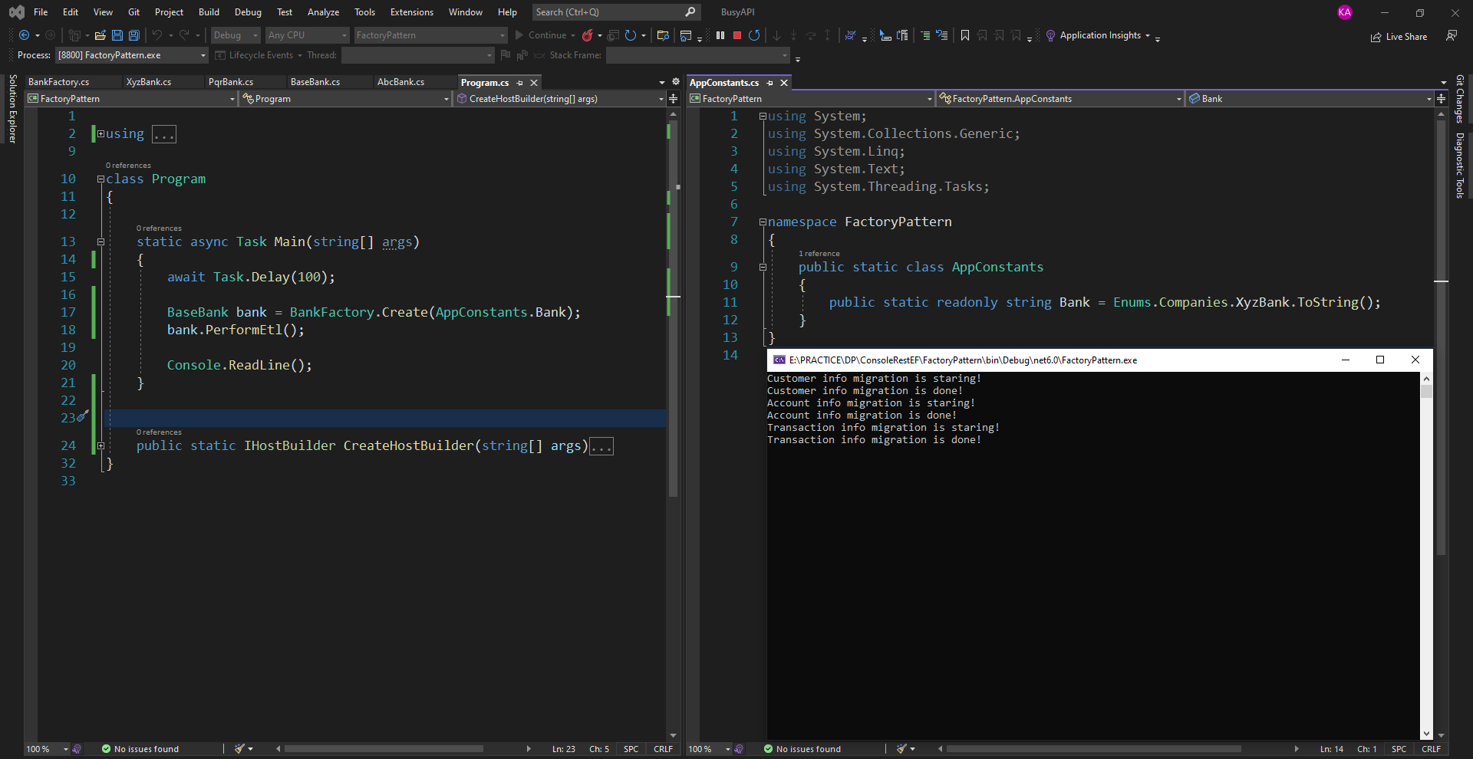The image size is (1473, 759).
Task: Click the Open File folder icon
Action: pos(100,35)
